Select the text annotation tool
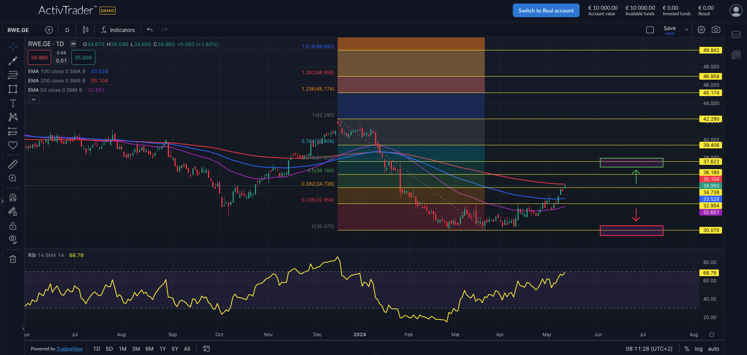 [x=13, y=103]
